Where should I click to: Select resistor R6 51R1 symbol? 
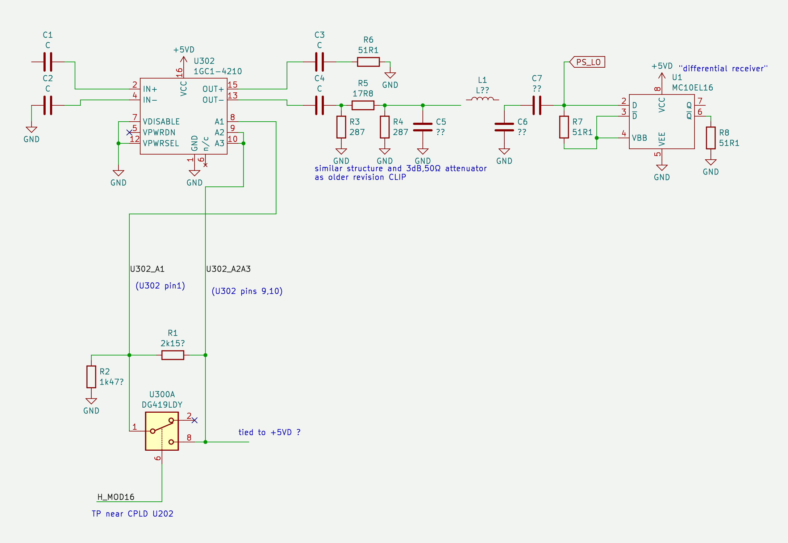(368, 62)
